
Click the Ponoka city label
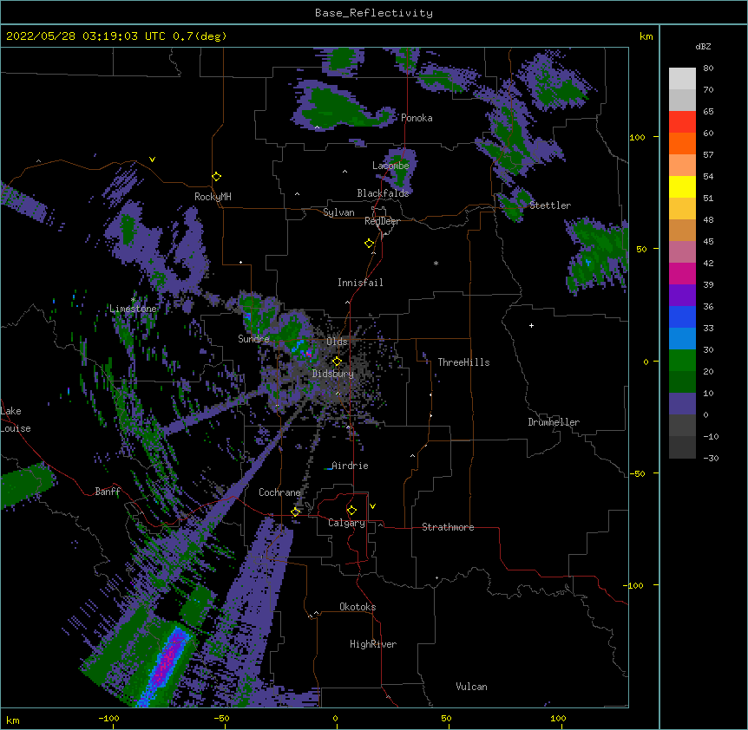point(417,118)
